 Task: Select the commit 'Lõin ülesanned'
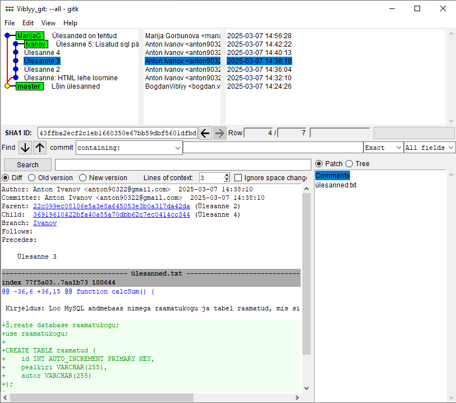point(76,86)
